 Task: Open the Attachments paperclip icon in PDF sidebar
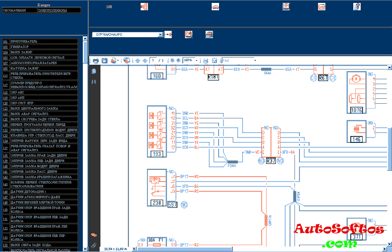(x=94, y=246)
